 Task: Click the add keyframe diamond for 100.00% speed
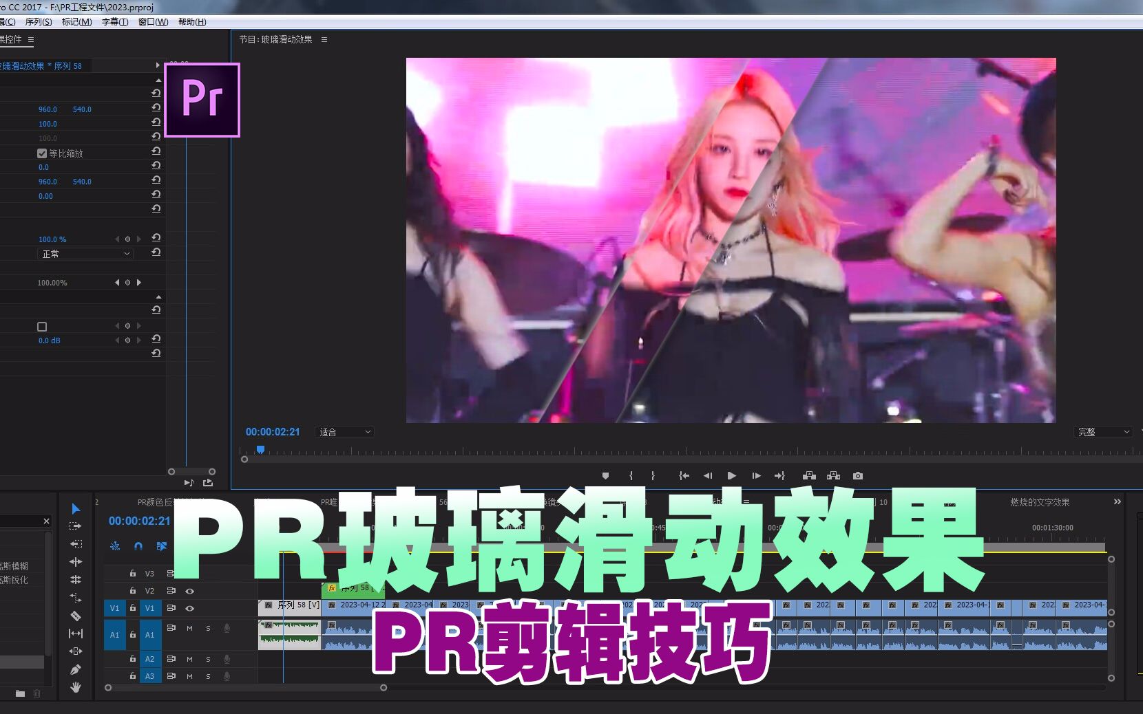(127, 283)
